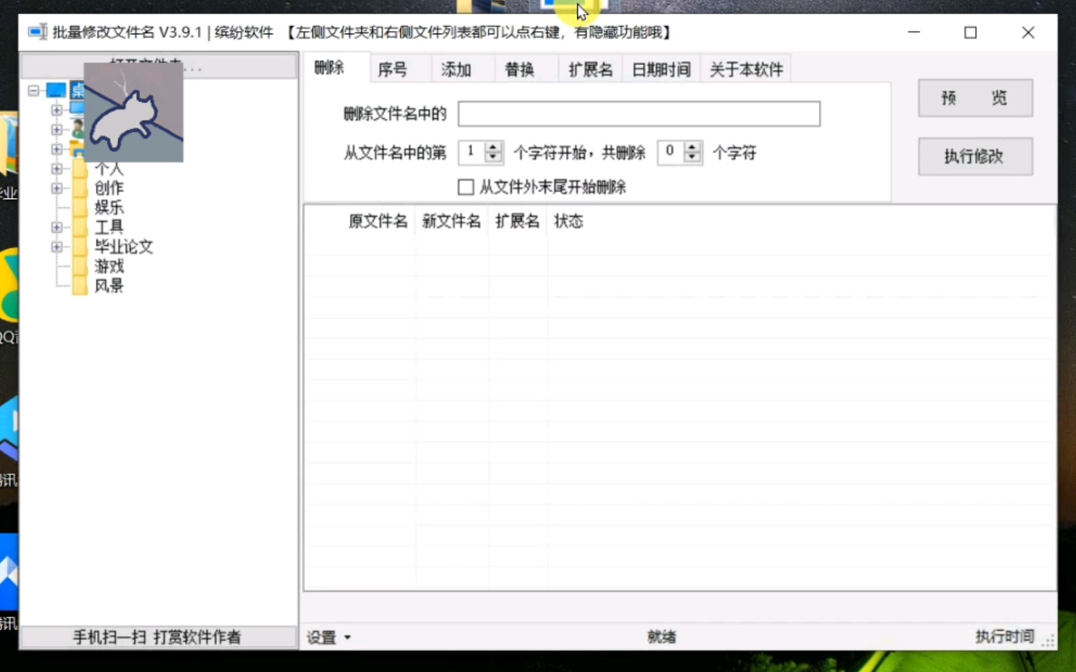Viewport: 1076px width, 672px height.
Task: Click the 删除文件名中的 text input field
Action: coord(638,114)
